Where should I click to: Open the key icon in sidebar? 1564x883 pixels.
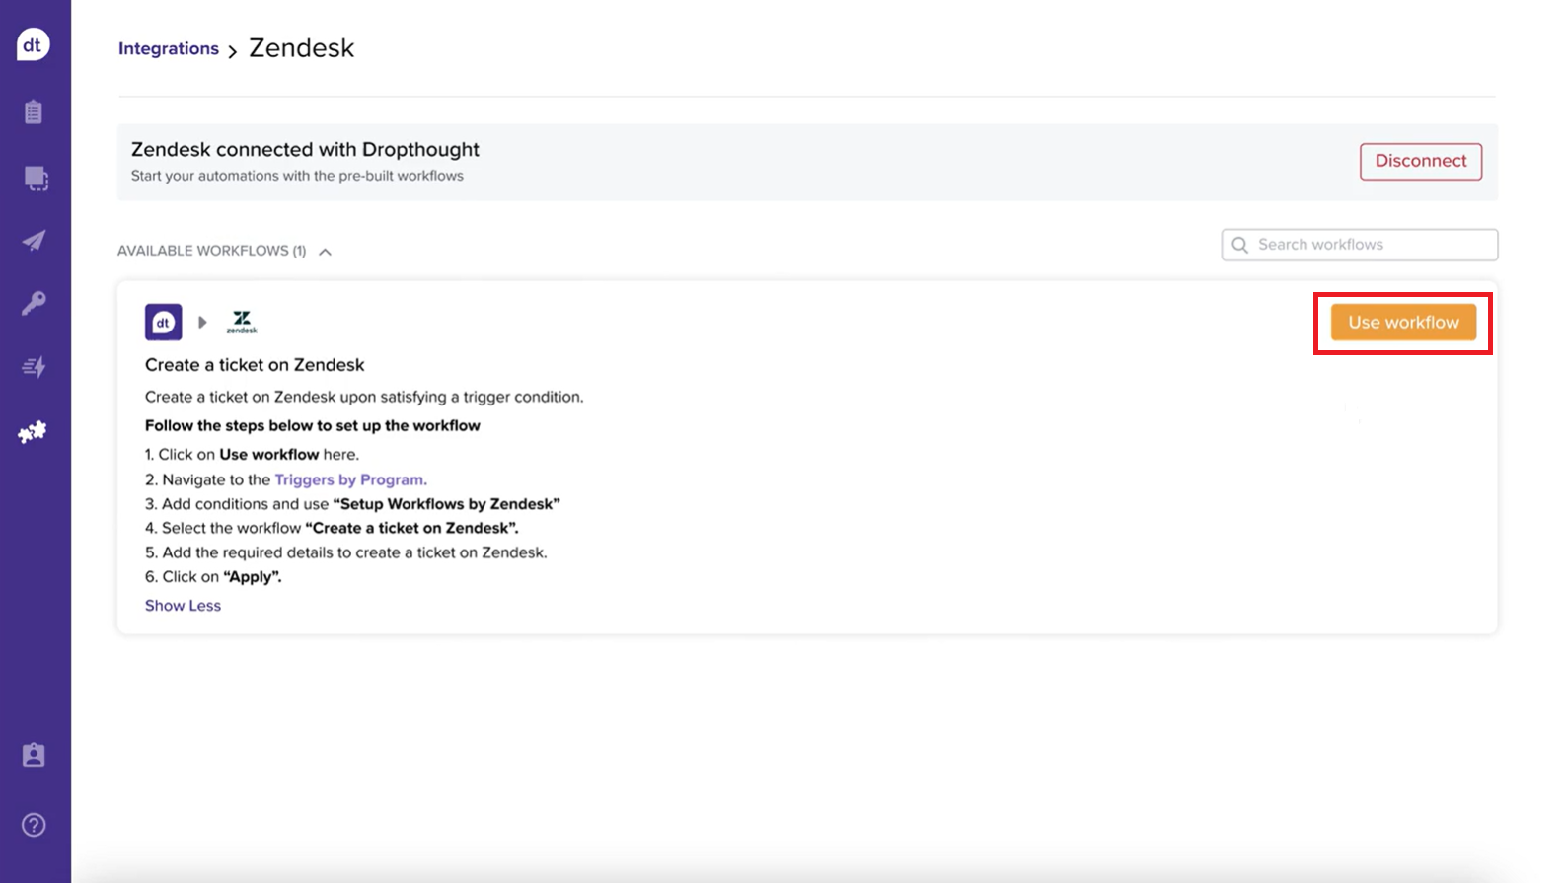click(34, 303)
